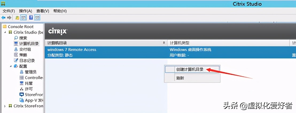Click the Controllers node icon
The width and height of the screenshot is (296, 113).
coord(22,78)
